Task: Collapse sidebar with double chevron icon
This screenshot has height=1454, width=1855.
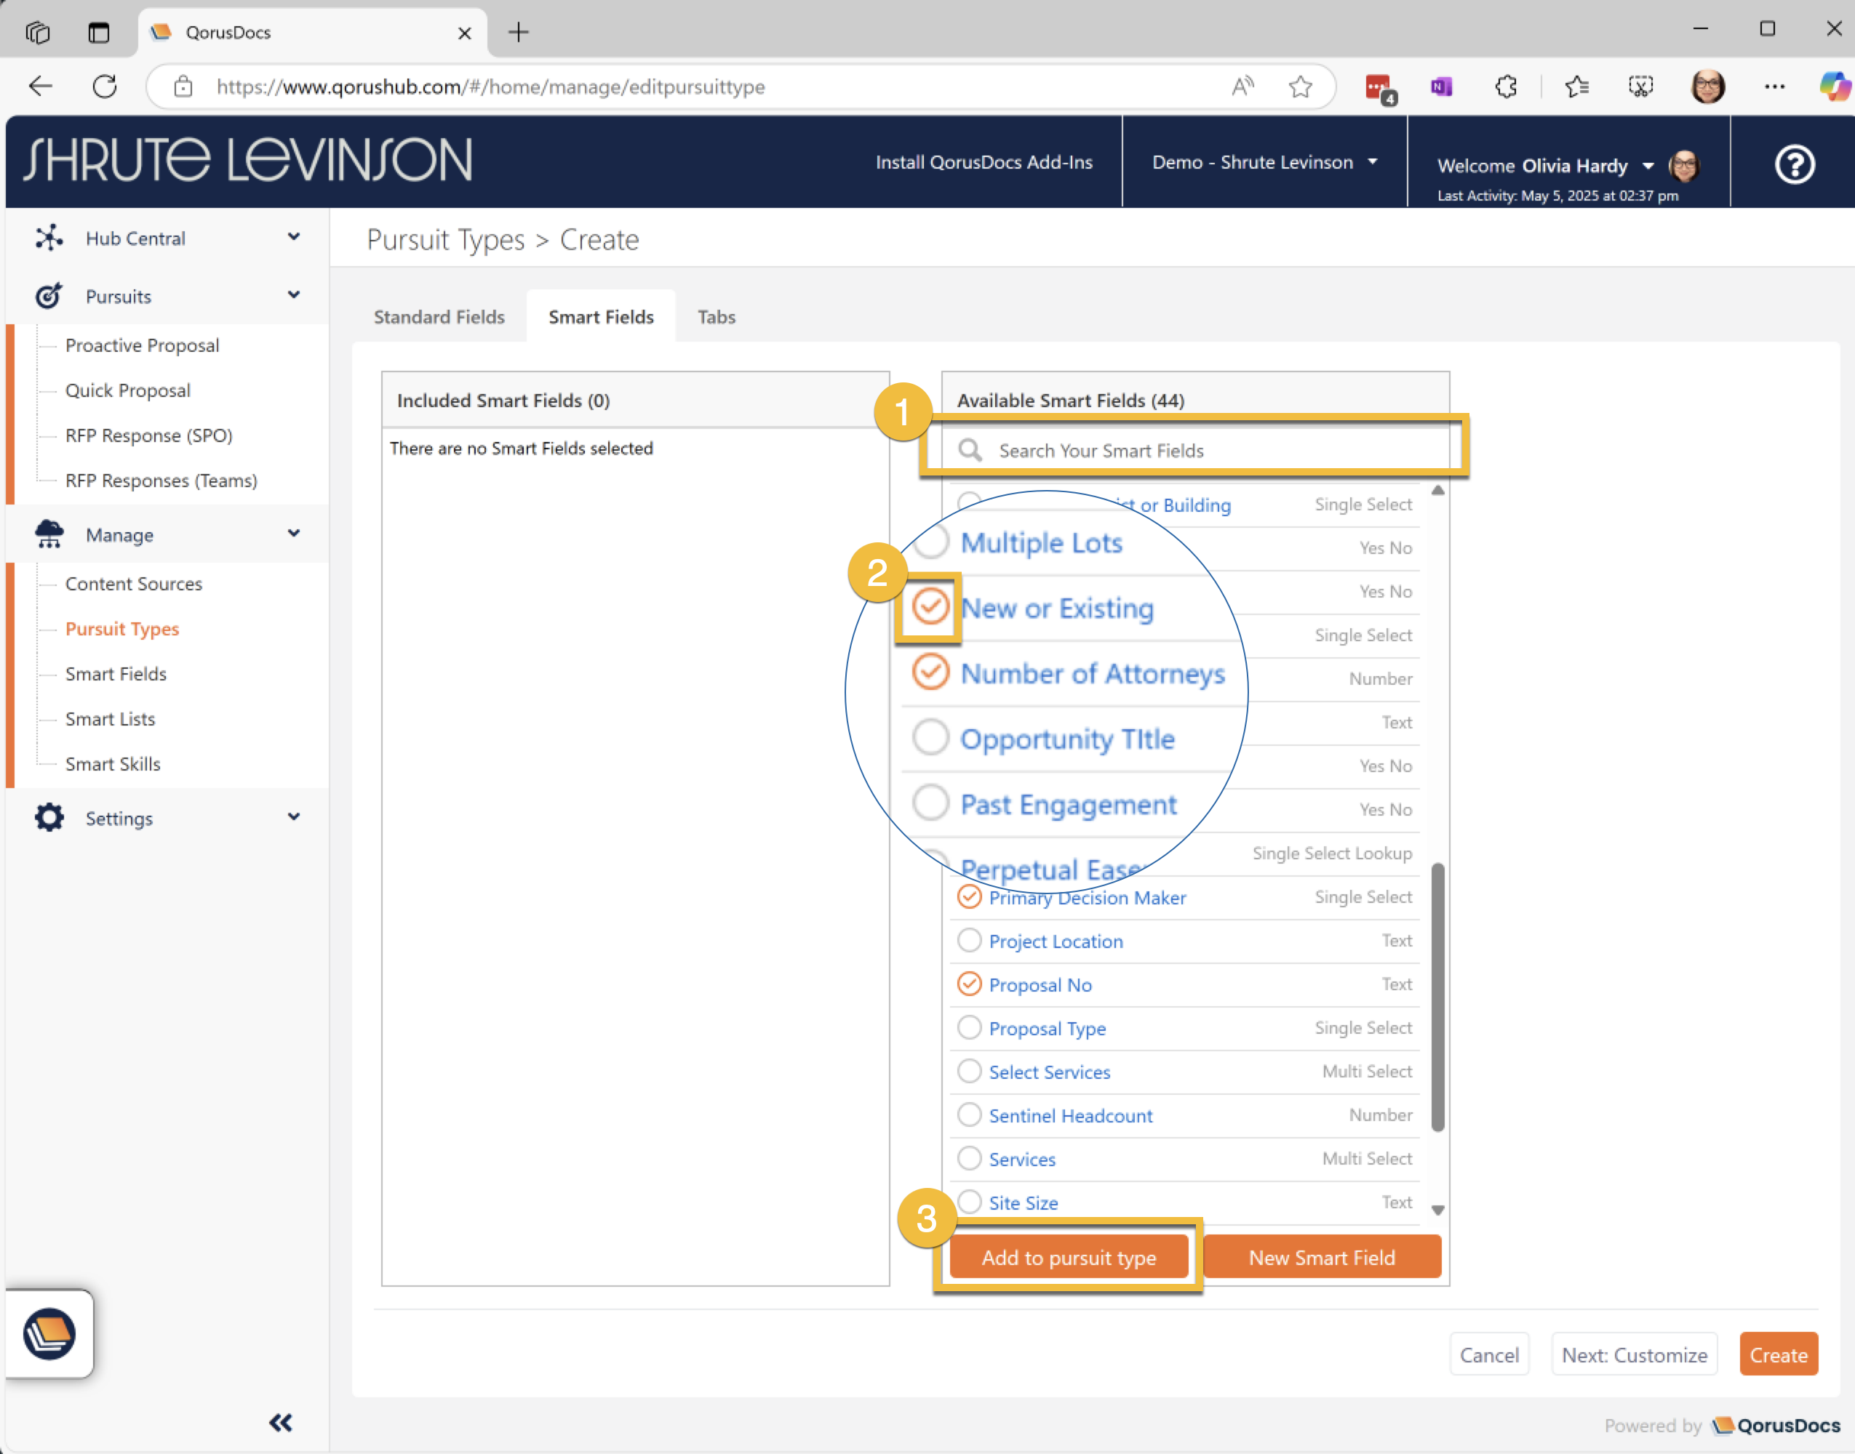Action: click(x=280, y=1423)
